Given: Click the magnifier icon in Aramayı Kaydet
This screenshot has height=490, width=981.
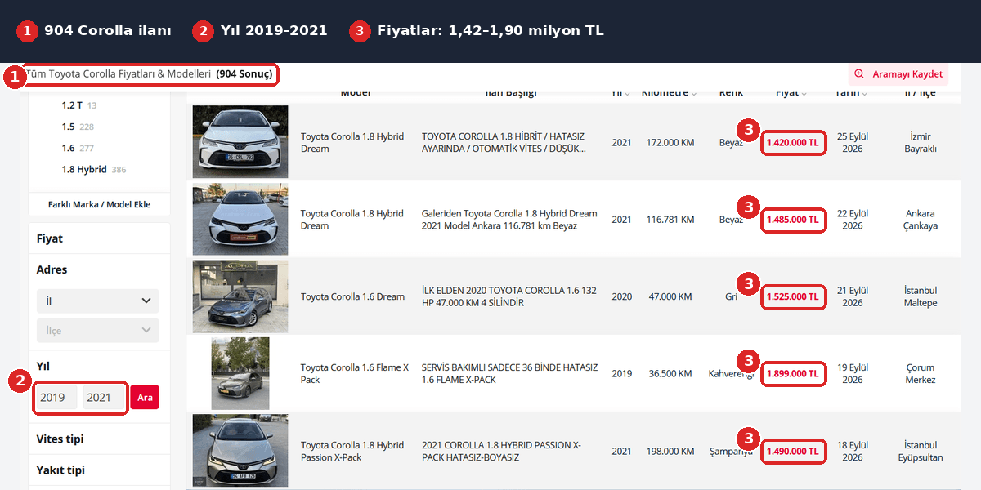Looking at the screenshot, I should click(x=859, y=74).
